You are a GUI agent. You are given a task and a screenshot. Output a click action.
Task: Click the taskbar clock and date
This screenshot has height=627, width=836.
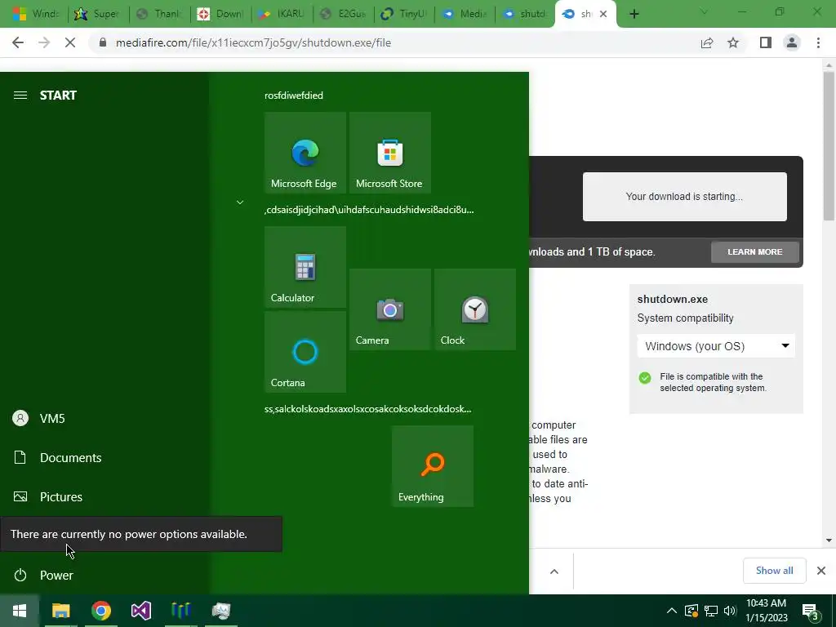click(x=766, y=611)
